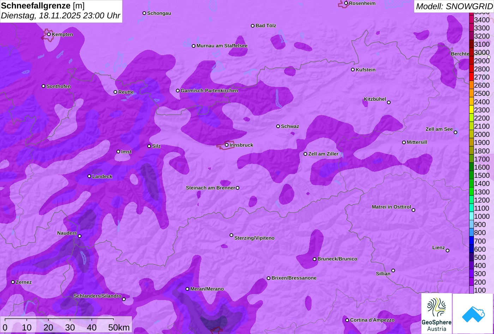Click the Rosenheim location marker
Viewport: 494px width, 334px height.
click(346, 3)
